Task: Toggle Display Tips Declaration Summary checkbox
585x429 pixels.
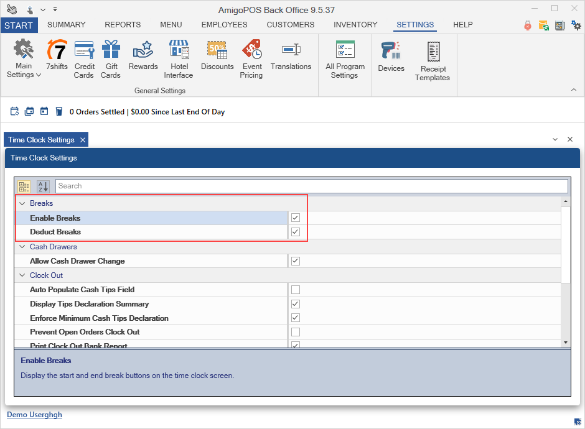Action: click(x=296, y=304)
